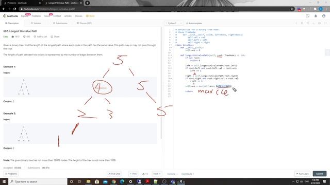Show hidden system tray icons
330x185 pixels.
click(x=293, y=181)
